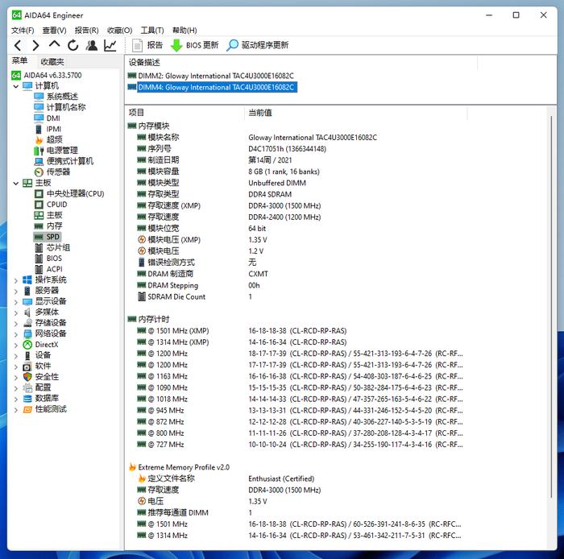564x559 pixels.
Task: Open the graph chart toolbar icon
Action: tap(110, 45)
